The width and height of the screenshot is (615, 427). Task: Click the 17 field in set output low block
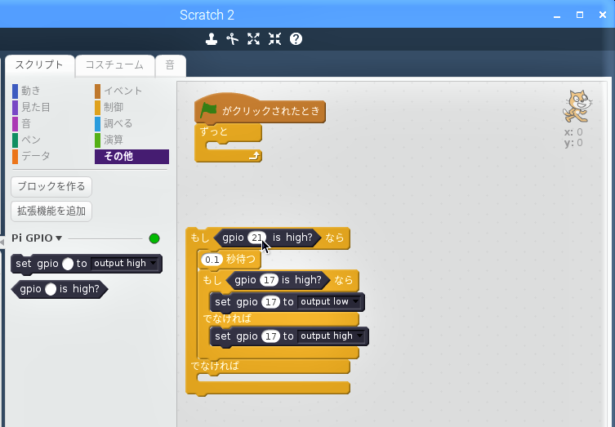[x=270, y=302]
